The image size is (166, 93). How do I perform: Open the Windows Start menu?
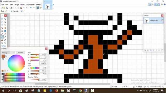point(3,91)
